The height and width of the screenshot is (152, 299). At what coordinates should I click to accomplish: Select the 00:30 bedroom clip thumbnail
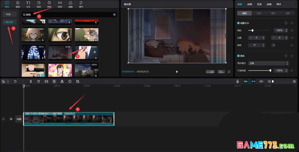tap(60, 52)
